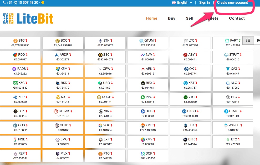
Task: Click the Ethereum ETH diamond icon
Action: [x=100, y=41]
